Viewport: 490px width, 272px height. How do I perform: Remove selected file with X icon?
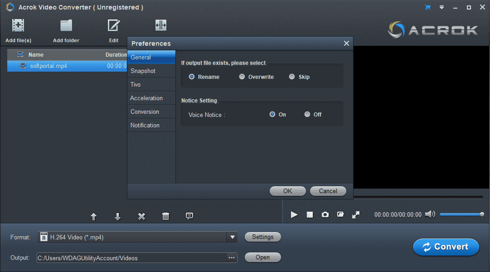(141, 216)
